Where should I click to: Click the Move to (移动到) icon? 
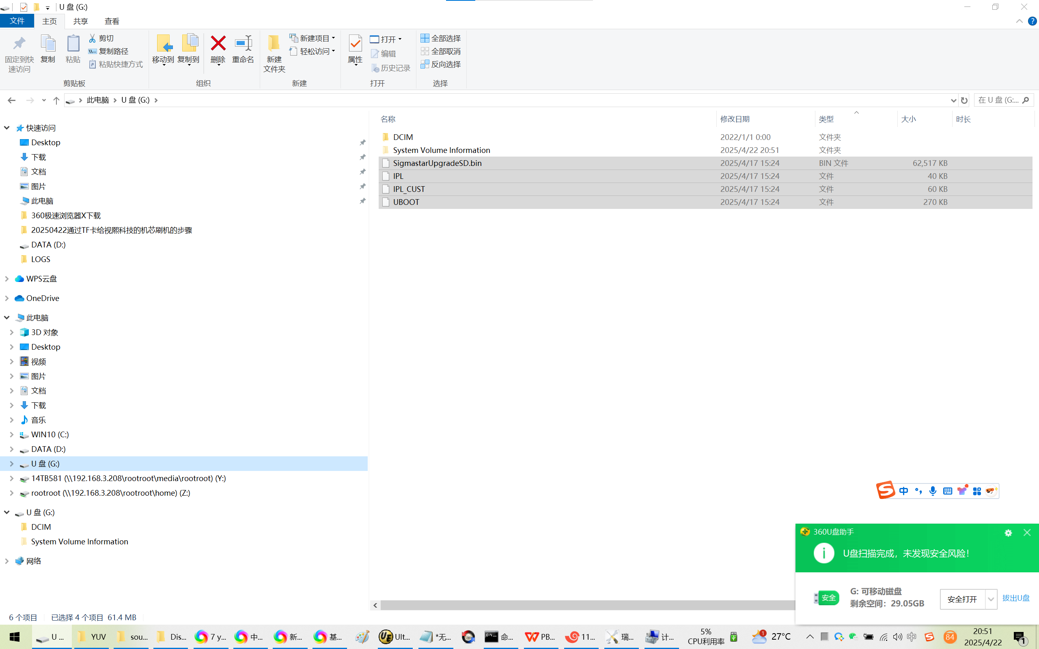163,44
